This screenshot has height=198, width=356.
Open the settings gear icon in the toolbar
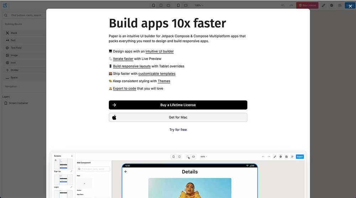[x=332, y=5]
